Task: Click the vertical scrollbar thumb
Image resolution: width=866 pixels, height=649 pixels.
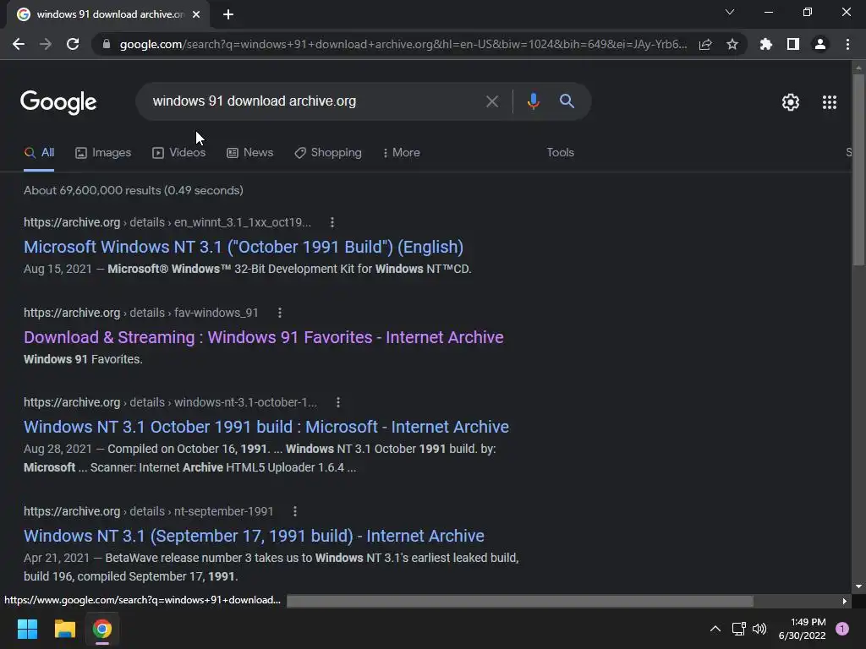Action: pos(858,171)
